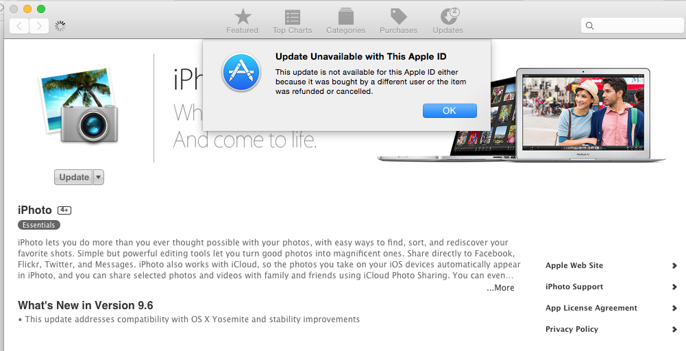Open the Categories tab
686x351 pixels.
click(x=345, y=21)
